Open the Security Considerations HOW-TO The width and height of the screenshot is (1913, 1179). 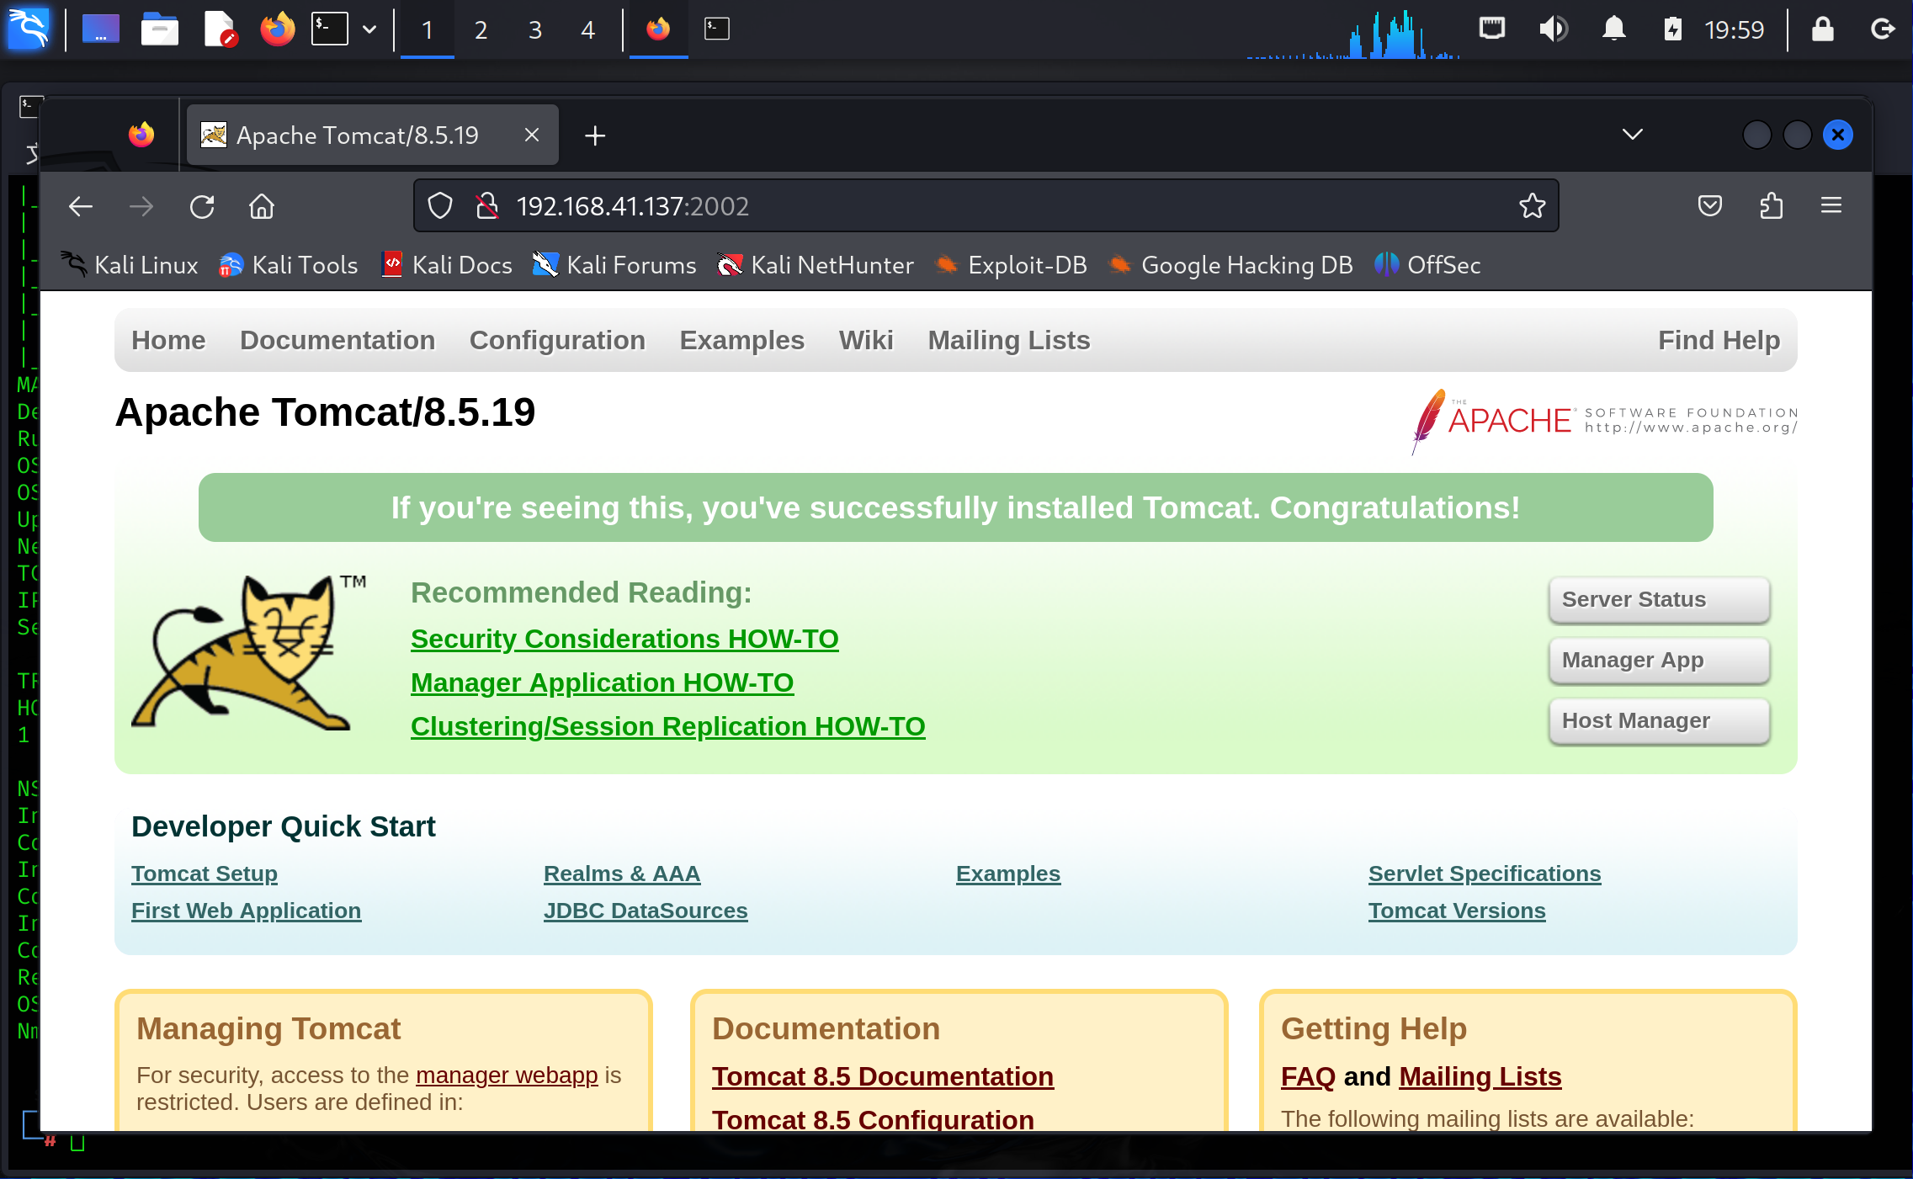pos(624,639)
